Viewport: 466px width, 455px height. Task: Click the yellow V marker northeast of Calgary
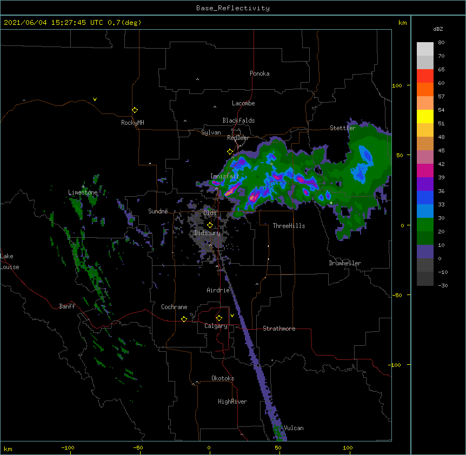pos(232,316)
